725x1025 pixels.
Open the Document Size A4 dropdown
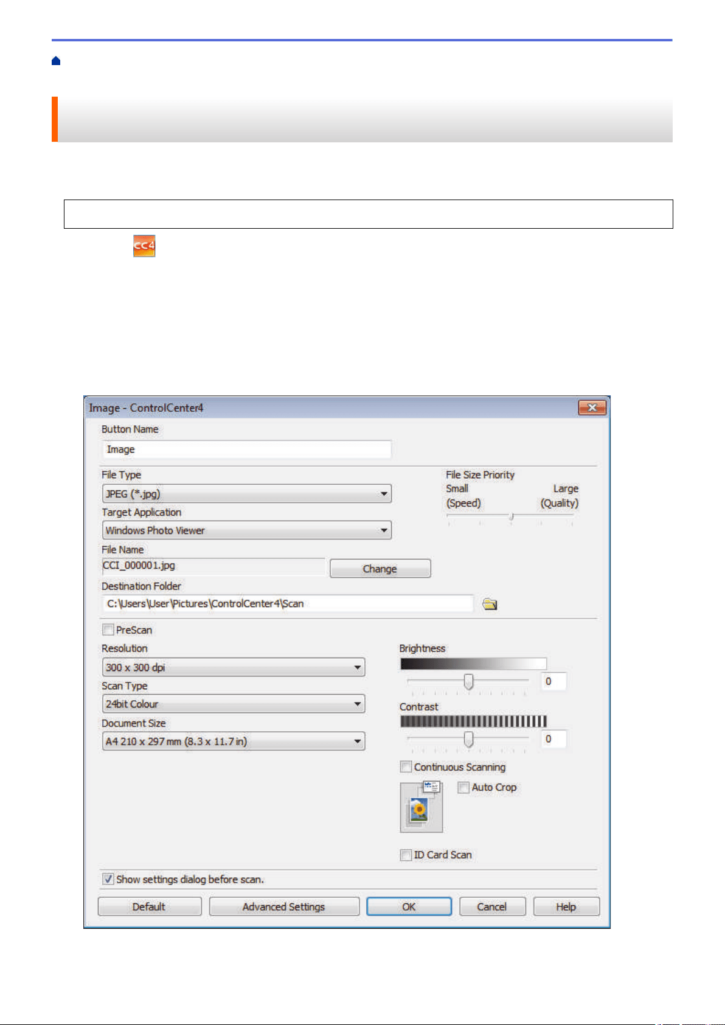(x=234, y=741)
